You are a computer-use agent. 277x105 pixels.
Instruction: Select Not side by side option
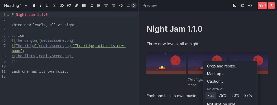230,104
